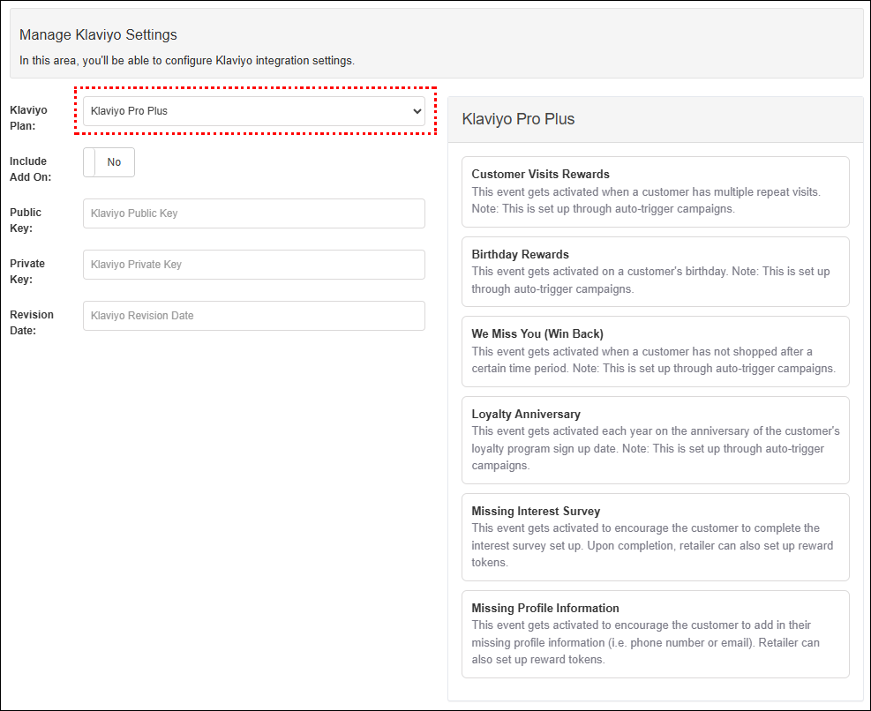Click the Birthday Rewards event card
Screen dimensions: 871x711
655,271
